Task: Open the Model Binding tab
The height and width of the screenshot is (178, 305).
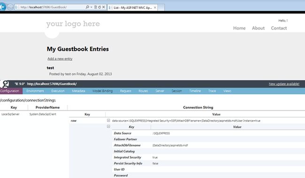Action: coord(102,91)
